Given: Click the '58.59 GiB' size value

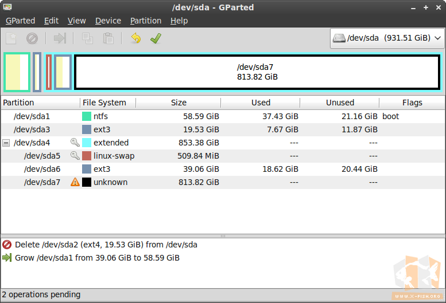Looking at the screenshot, I should (201, 116).
